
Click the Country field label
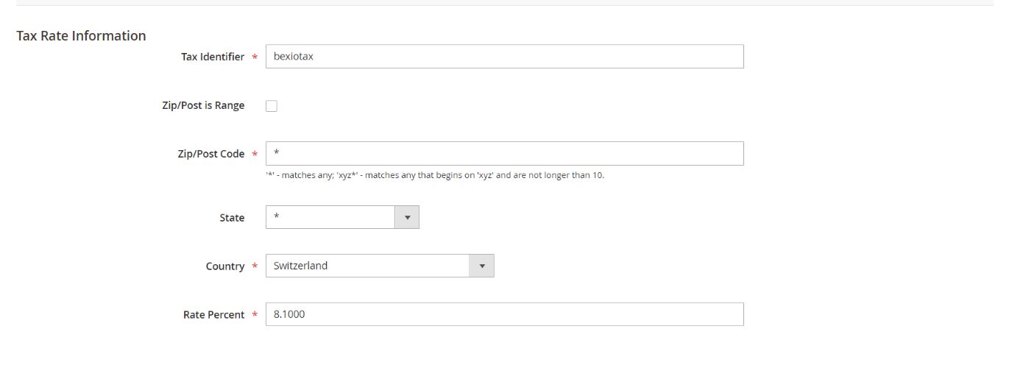pos(225,267)
